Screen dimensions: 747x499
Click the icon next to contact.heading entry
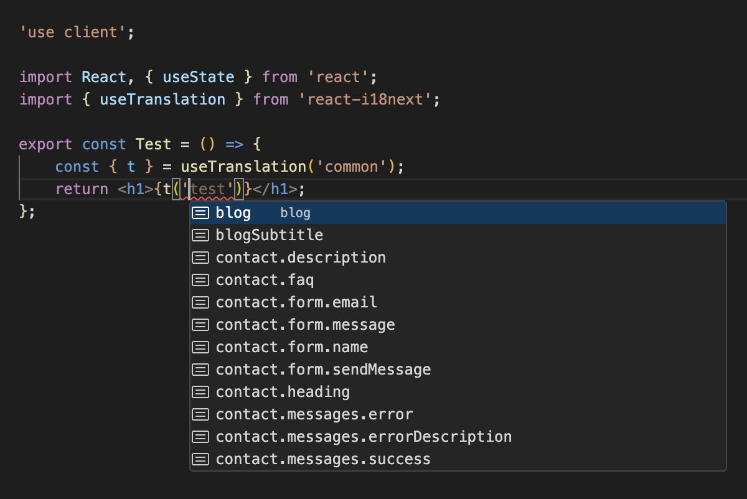click(200, 392)
